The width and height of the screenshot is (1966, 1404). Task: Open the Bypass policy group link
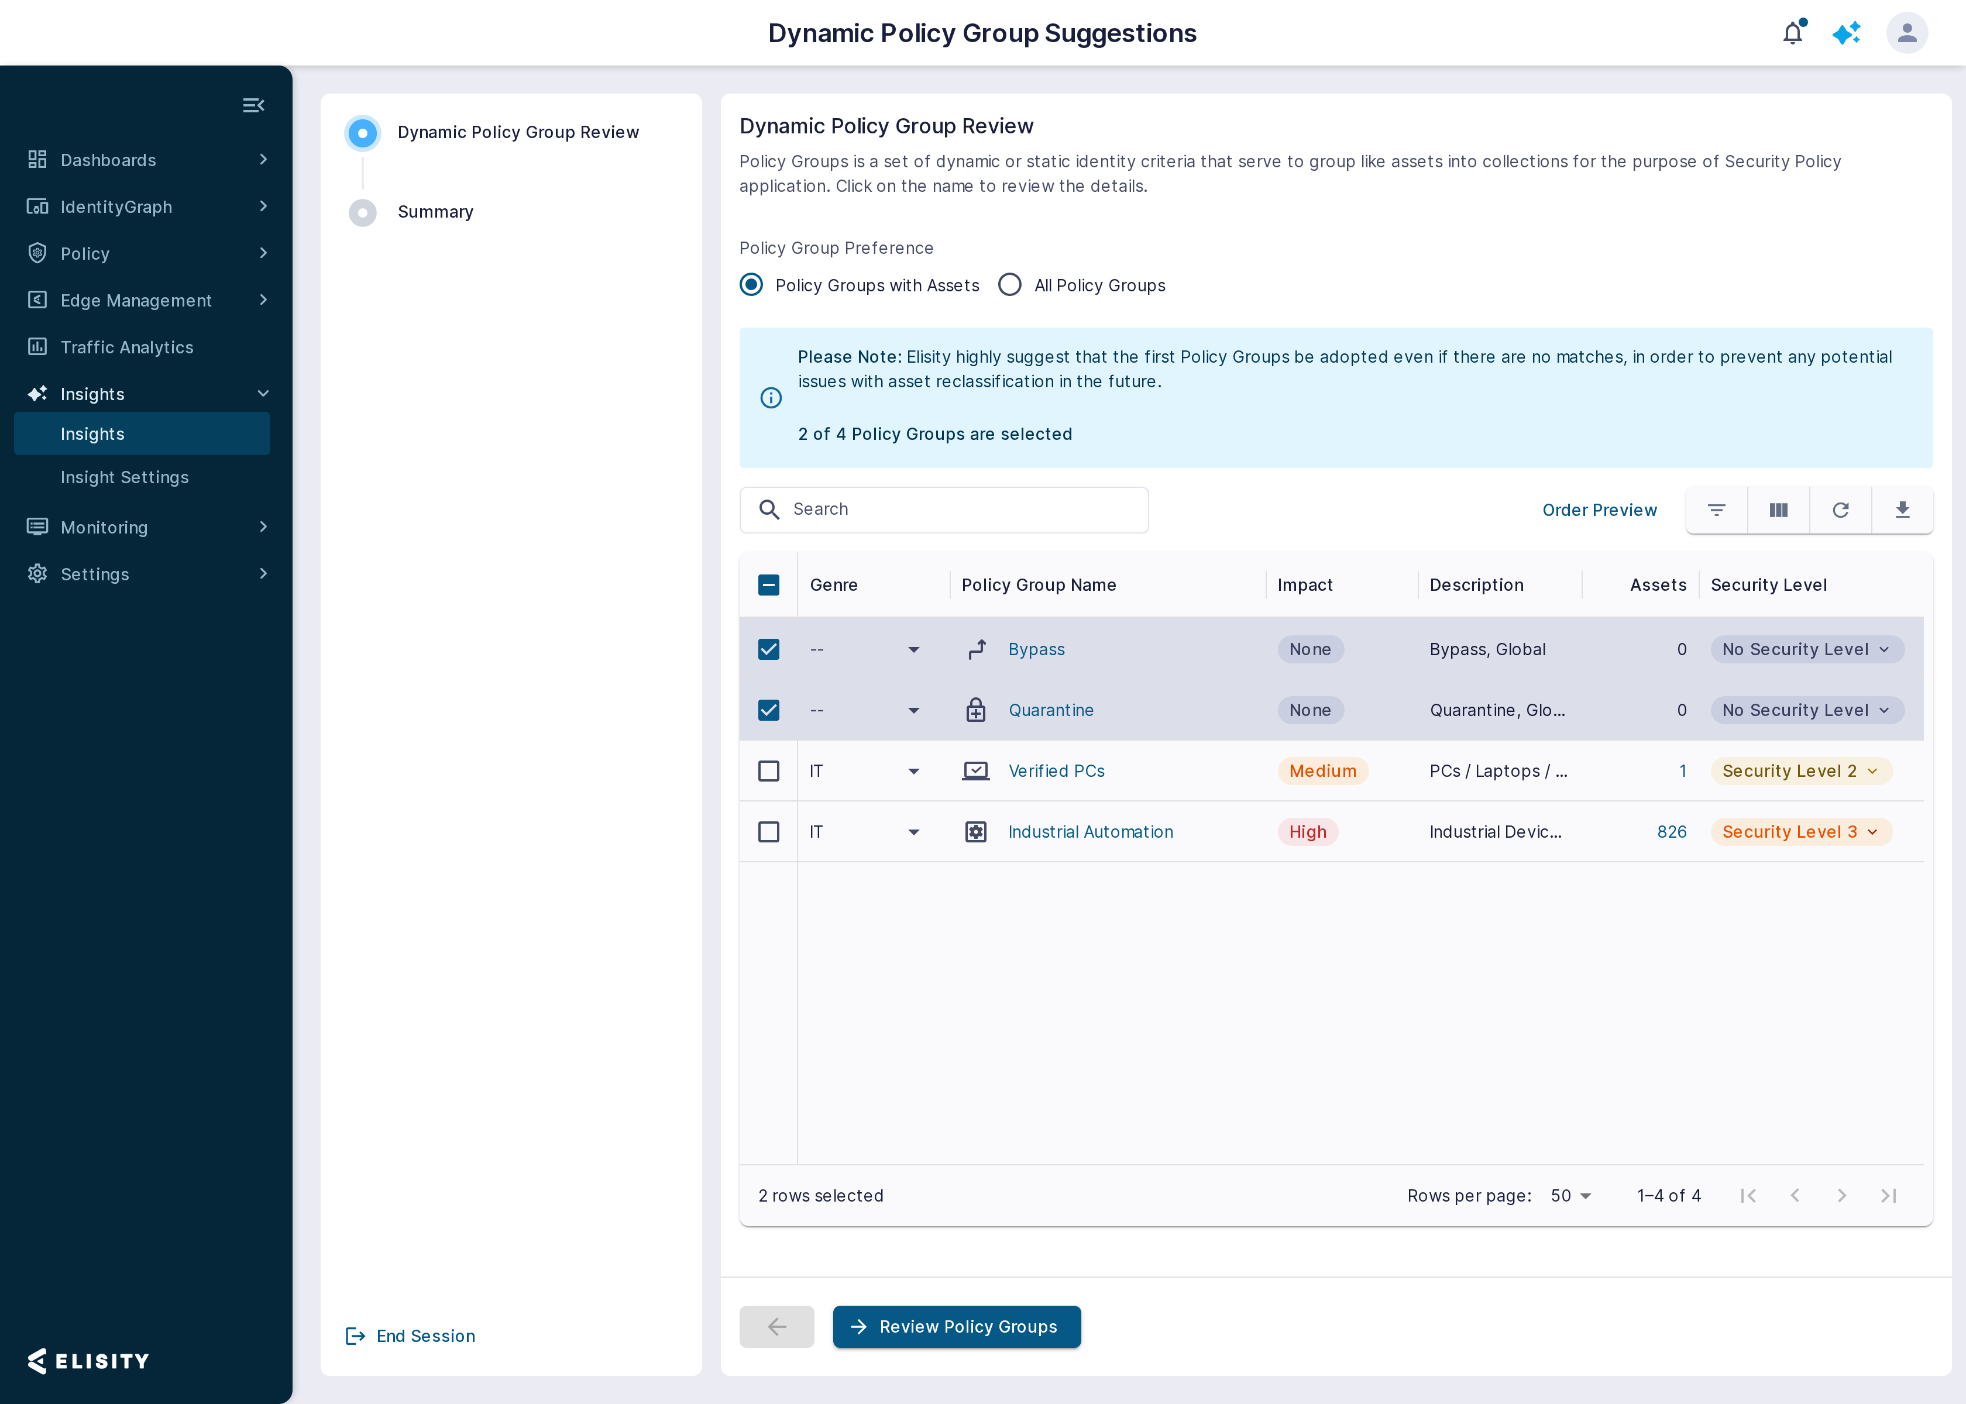pyautogui.click(x=1037, y=649)
